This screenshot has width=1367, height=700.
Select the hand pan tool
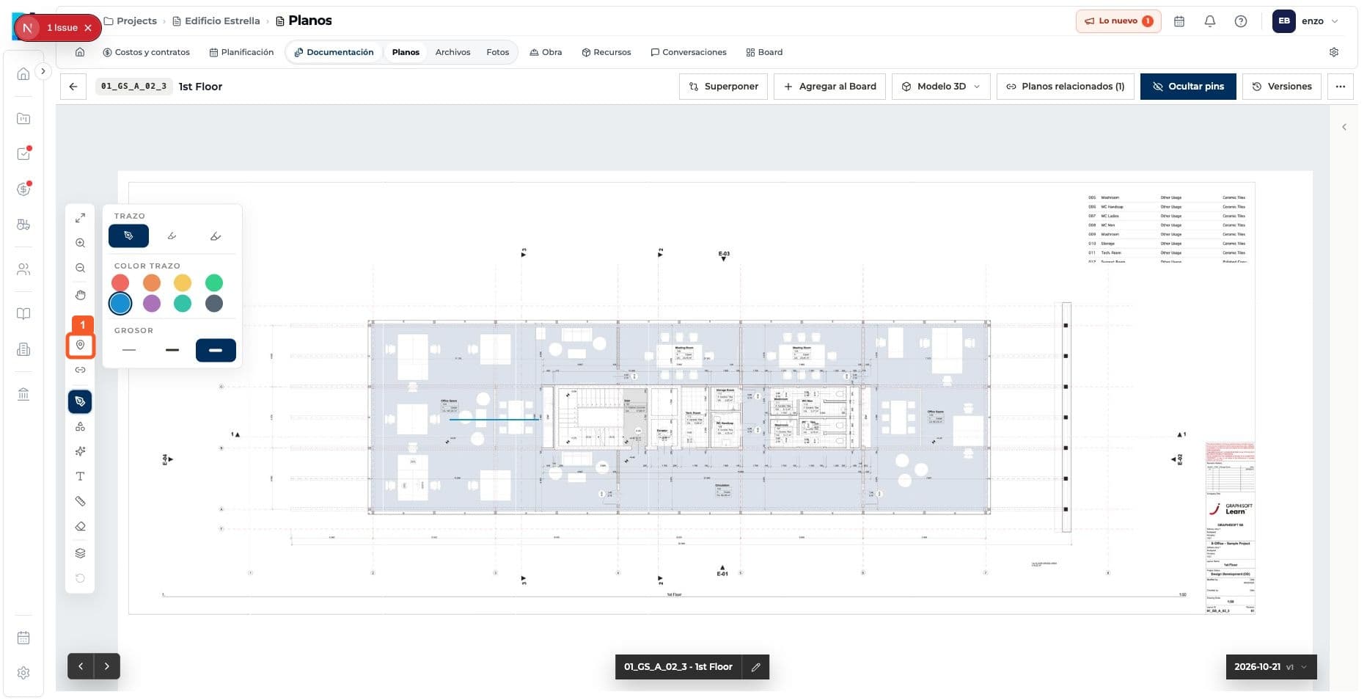(80, 295)
